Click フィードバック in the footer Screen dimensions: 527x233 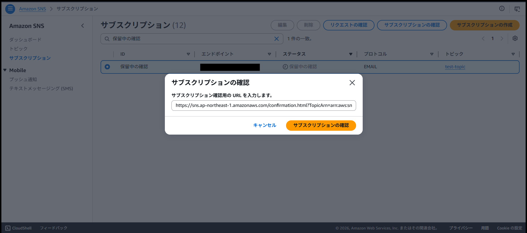tap(54, 228)
